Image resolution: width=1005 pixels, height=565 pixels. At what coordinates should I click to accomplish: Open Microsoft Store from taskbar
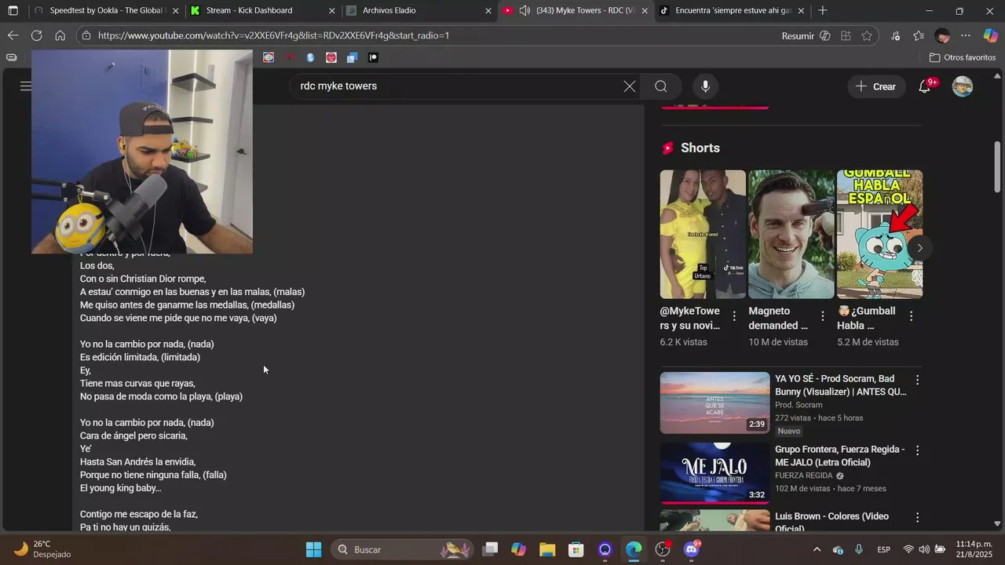click(576, 549)
